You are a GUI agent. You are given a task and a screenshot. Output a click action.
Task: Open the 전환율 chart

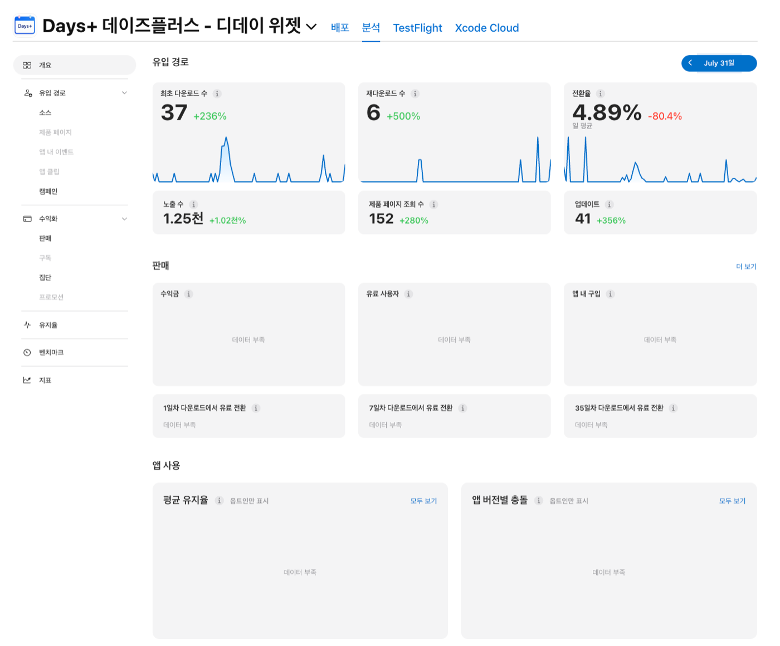660,159
